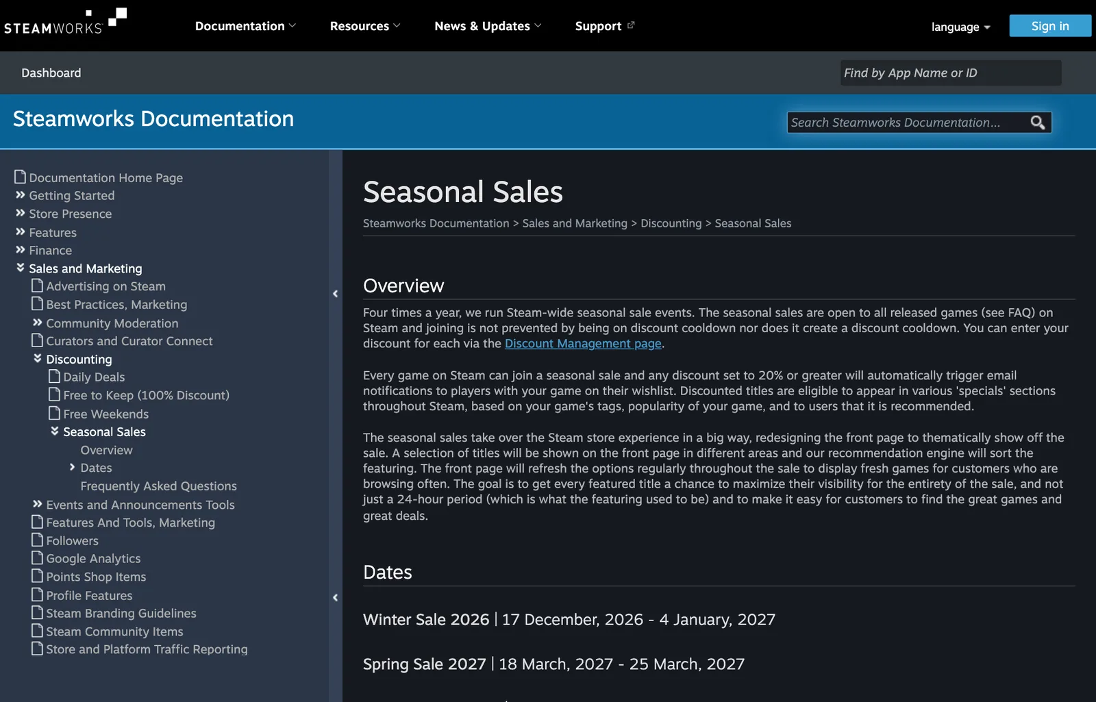Collapse the Discounting section

(x=37, y=358)
